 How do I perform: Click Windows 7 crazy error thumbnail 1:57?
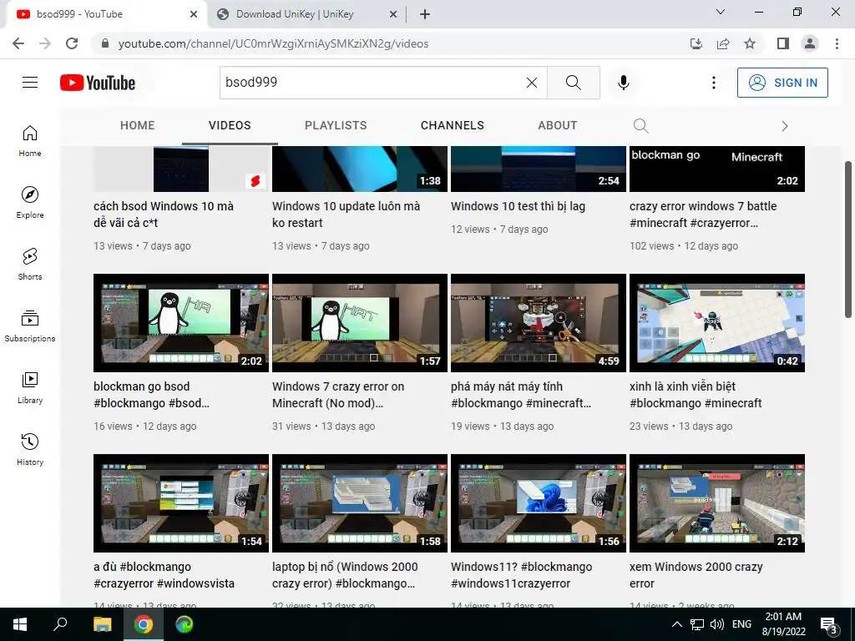pos(359,323)
